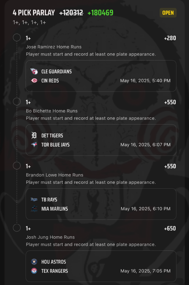Click the Detroit Tigers team logo
Screen dimensions: 189x285
(x=34, y=136)
